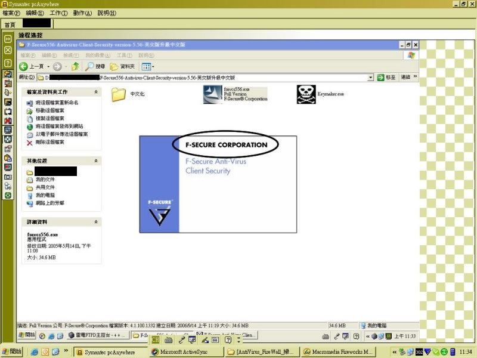Switch to Macromedia Fireworks on the taskbar
Screen dimensions: 477x358
(339, 352)
